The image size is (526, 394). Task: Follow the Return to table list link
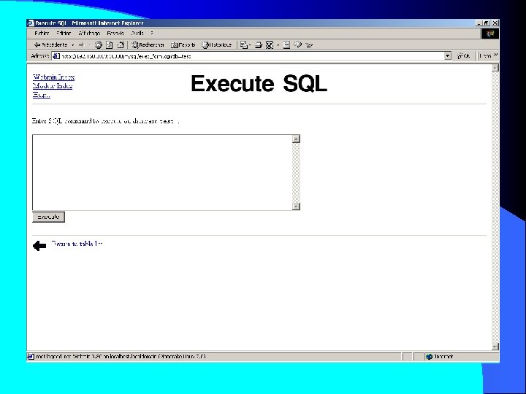tap(77, 244)
